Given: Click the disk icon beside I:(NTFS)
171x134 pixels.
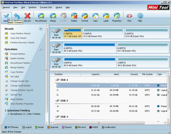Looking at the screenshot, I should tap(56, 60).
